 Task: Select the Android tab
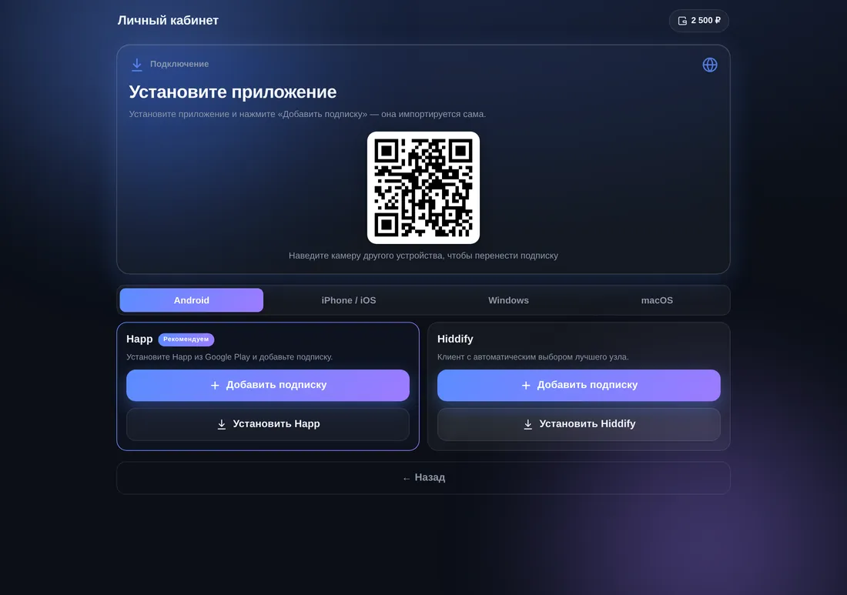(191, 300)
